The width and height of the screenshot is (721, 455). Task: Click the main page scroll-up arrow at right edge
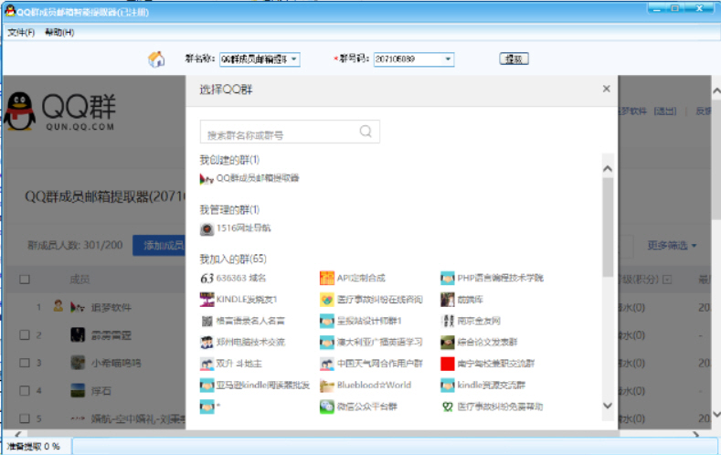[x=716, y=91]
